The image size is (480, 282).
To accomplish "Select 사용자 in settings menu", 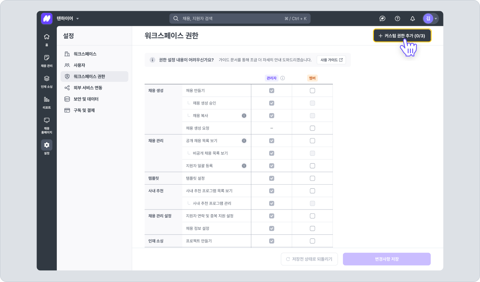I will tap(79, 65).
